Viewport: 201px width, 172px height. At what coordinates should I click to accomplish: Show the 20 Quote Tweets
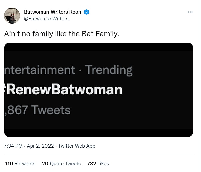(x=61, y=164)
